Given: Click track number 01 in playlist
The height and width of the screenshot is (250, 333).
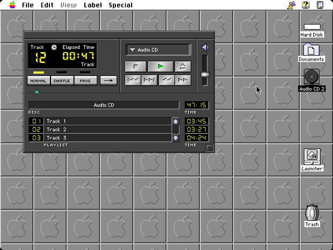Looking at the screenshot, I should (x=37, y=121).
